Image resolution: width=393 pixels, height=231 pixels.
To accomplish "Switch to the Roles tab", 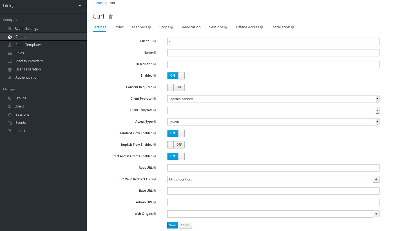I will point(119,27).
